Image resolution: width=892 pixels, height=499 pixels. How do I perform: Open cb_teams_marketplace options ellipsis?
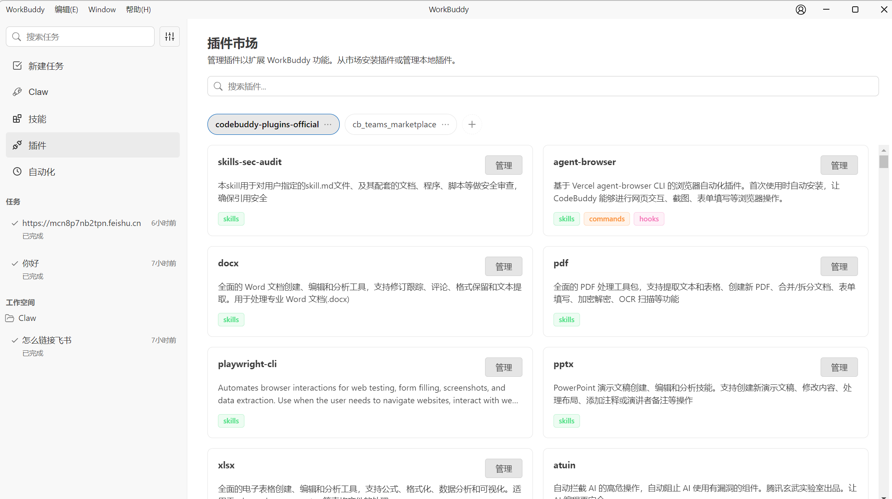pos(445,124)
